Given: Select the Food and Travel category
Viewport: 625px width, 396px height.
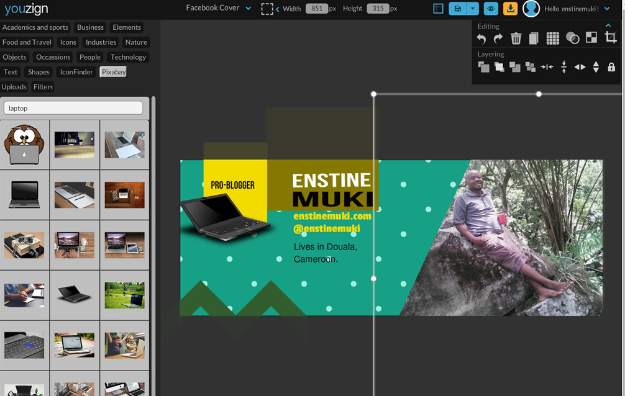Looking at the screenshot, I should click(27, 42).
